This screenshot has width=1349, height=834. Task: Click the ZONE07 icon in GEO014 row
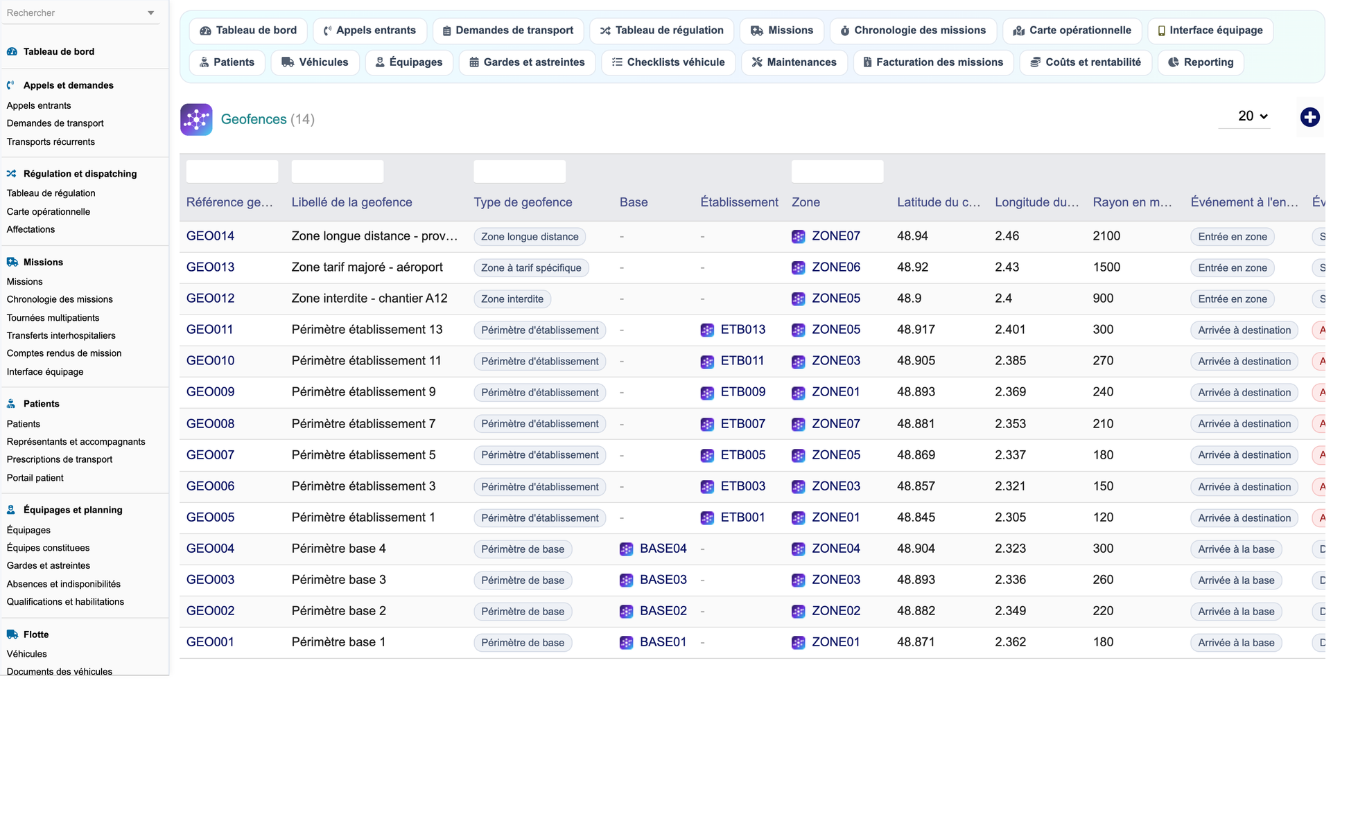799,237
